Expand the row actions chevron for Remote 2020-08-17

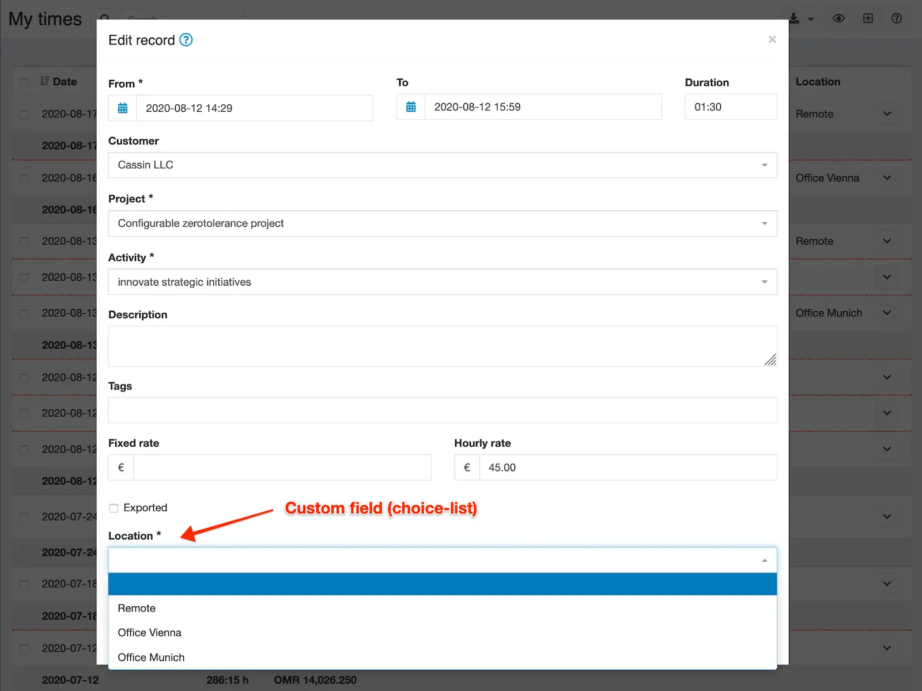(887, 114)
